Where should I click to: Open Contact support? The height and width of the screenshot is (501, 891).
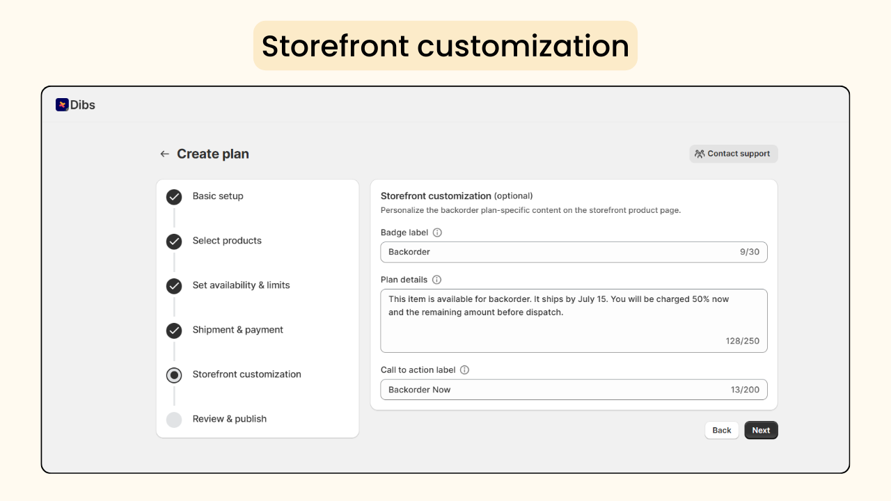click(734, 153)
